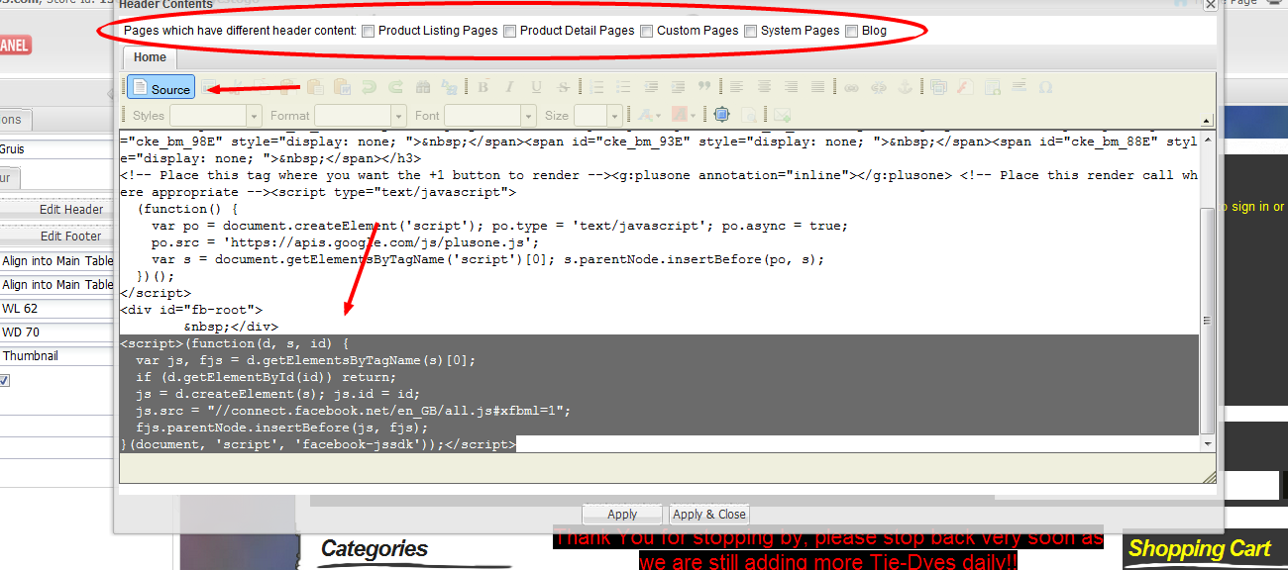
Task: Click the Anchor icon
Action: [904, 87]
